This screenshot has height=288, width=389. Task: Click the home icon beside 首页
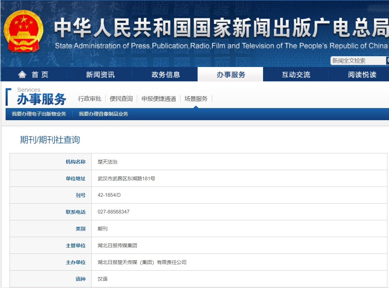[22, 75]
